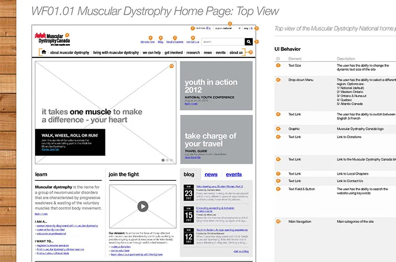Click register to receive services link
Viewport: 396px width, 262px height.
click(53, 245)
